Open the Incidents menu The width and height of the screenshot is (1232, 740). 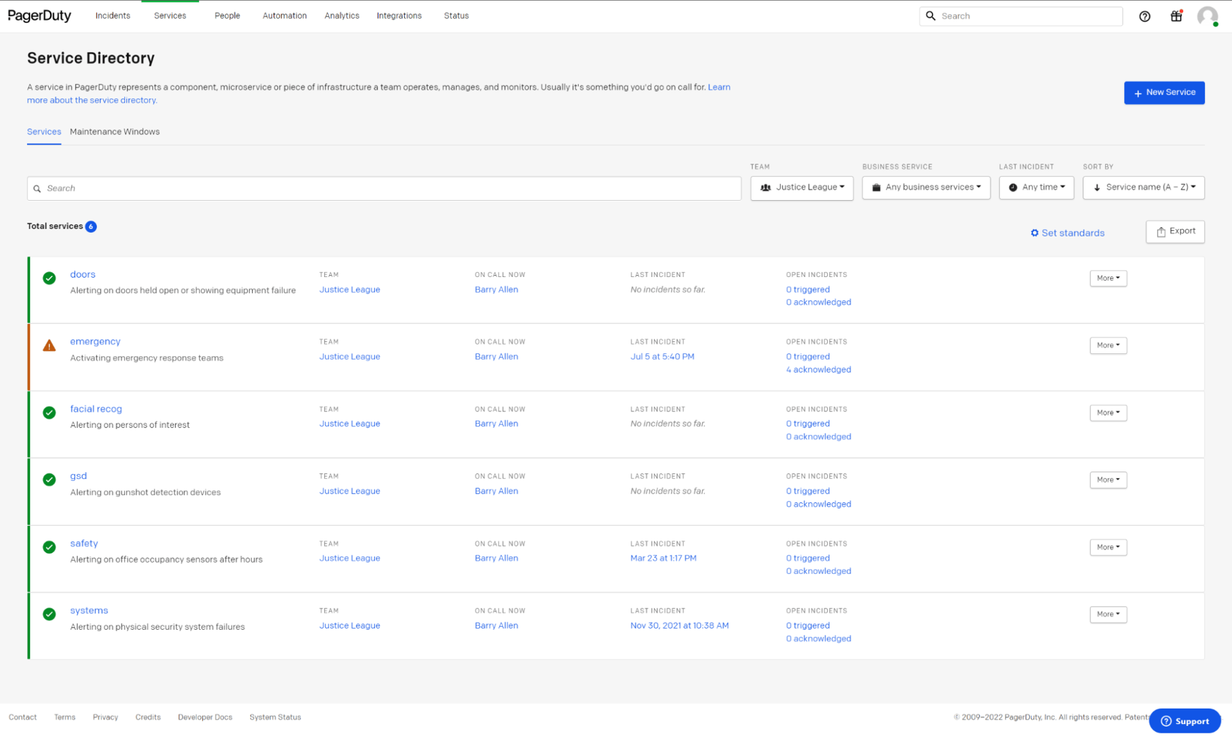point(113,15)
